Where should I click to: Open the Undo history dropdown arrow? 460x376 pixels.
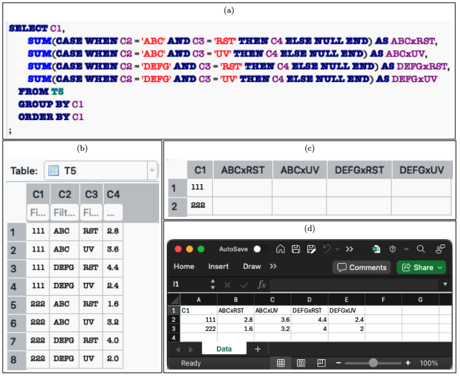tap(337, 250)
